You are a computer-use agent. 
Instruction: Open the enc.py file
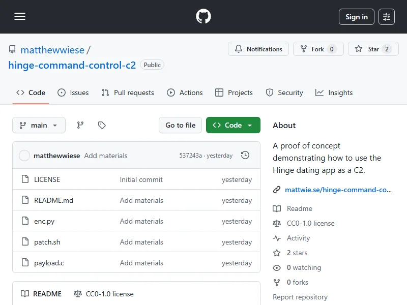pyautogui.click(x=44, y=221)
